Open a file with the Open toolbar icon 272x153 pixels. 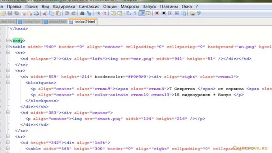[x=3, y=13]
